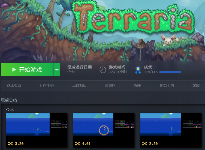205x150 pixels.
Task: Open the 点数商店 tab
Action: click(79, 86)
